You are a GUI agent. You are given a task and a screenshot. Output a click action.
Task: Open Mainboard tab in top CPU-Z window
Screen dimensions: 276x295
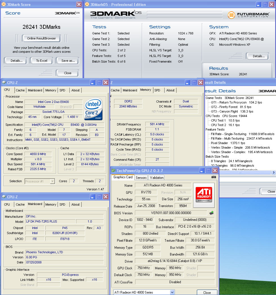point(35,90)
